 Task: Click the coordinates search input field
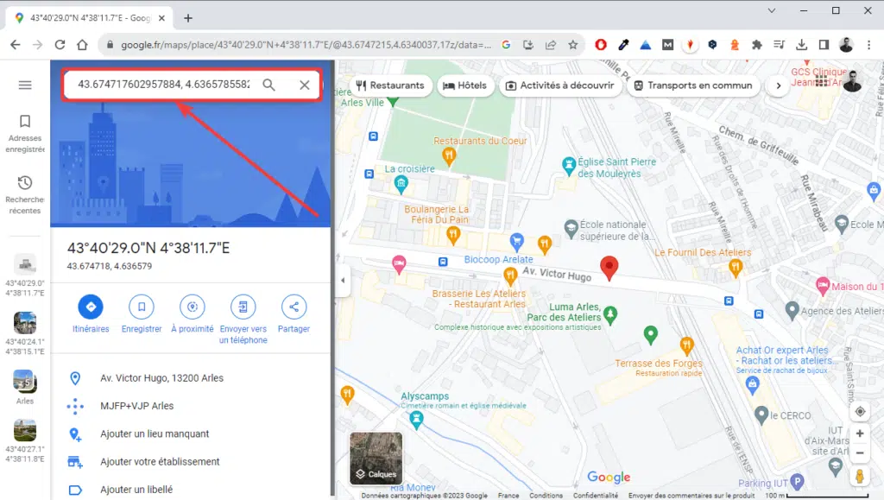click(163, 85)
